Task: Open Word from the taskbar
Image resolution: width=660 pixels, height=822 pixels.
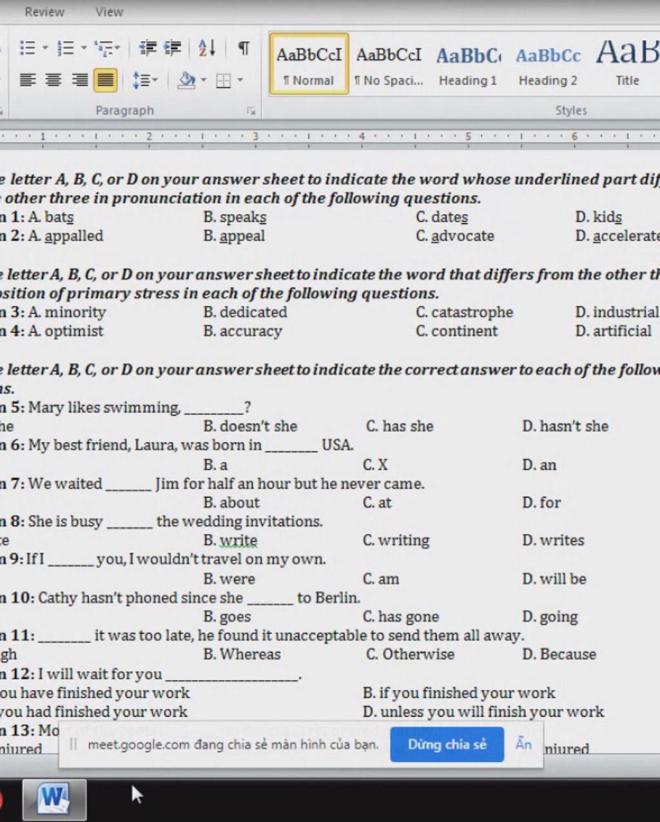Action: point(54,799)
